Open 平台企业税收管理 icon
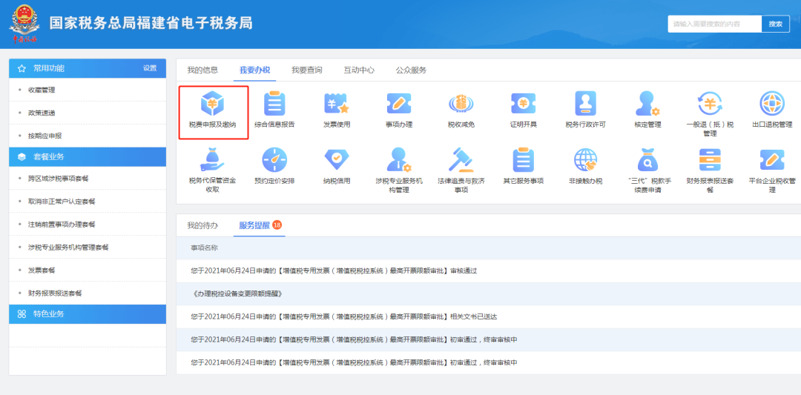 coord(772,160)
